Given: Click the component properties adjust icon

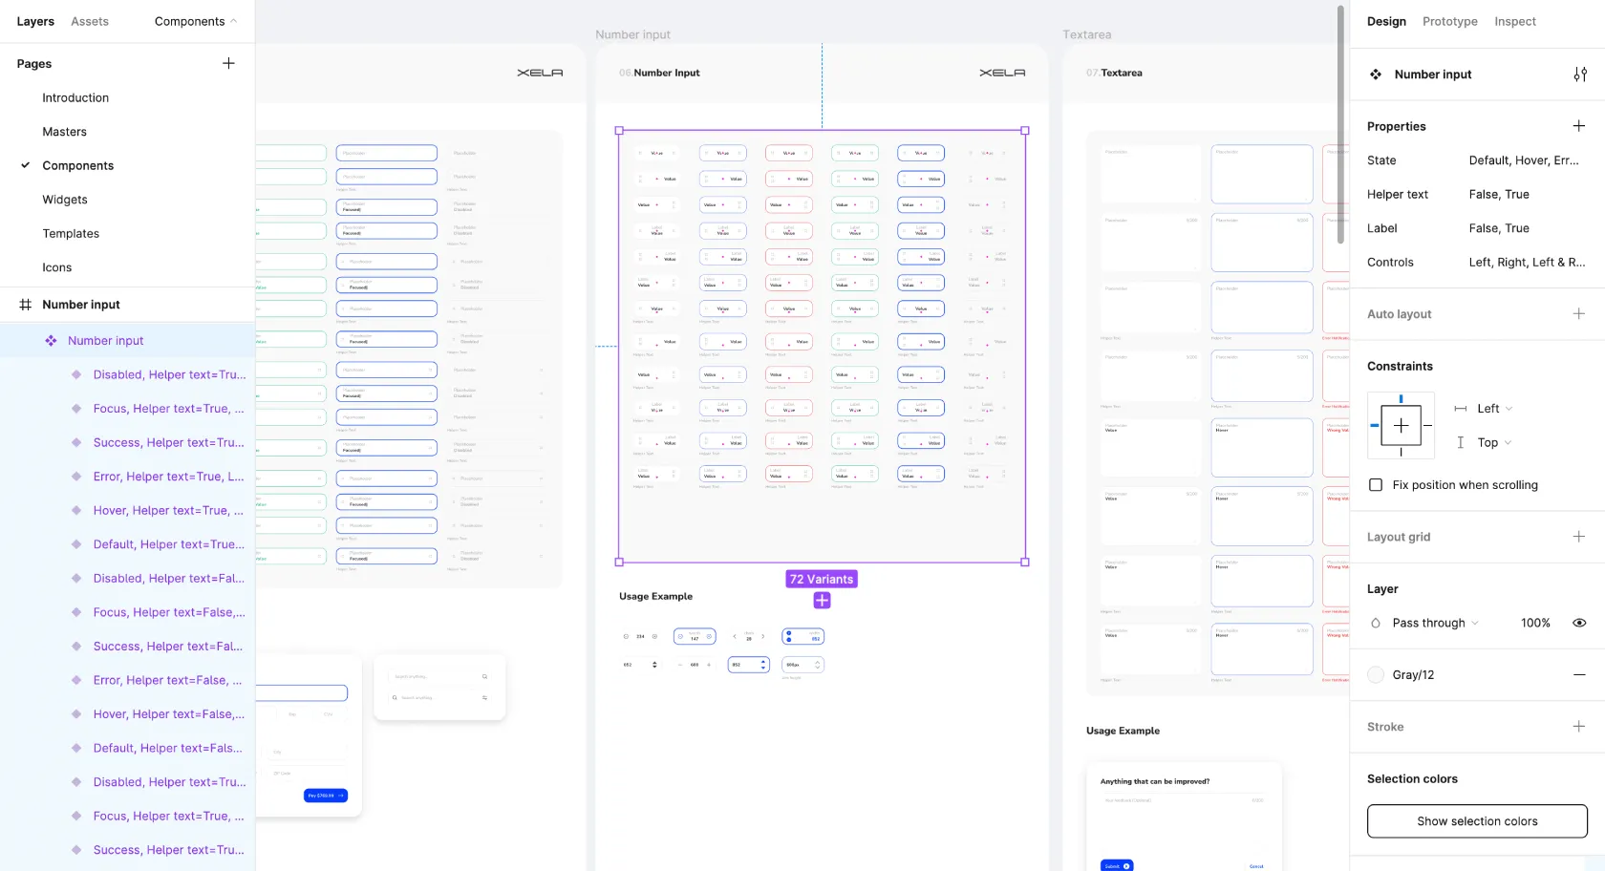Looking at the screenshot, I should point(1580,74).
